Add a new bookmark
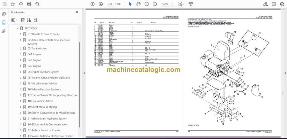Screen dimensions: 287x139 [x=29, y=20]
